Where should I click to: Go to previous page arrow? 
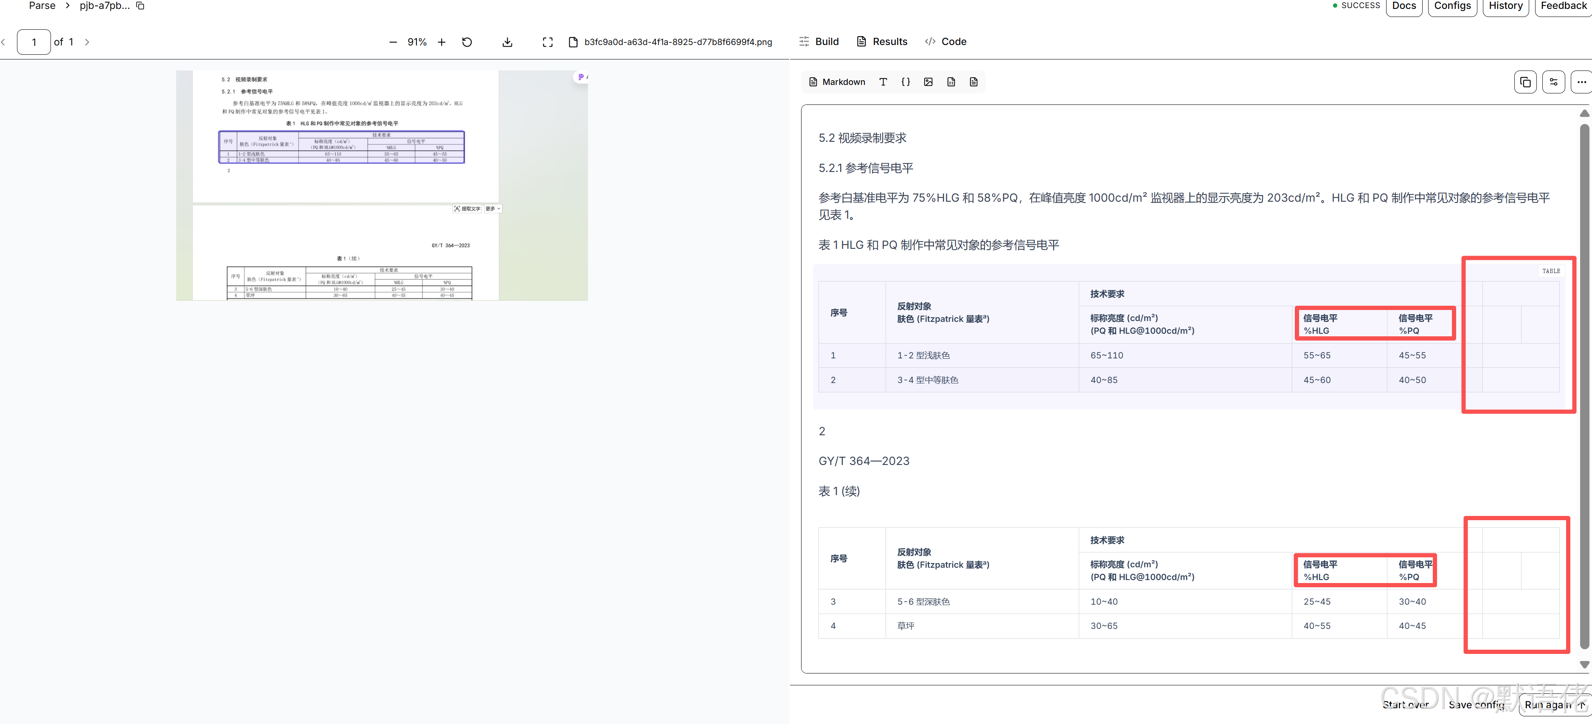[4, 42]
